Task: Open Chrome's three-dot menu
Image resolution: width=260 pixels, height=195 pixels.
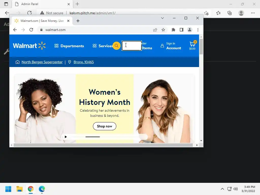Action: (198, 30)
